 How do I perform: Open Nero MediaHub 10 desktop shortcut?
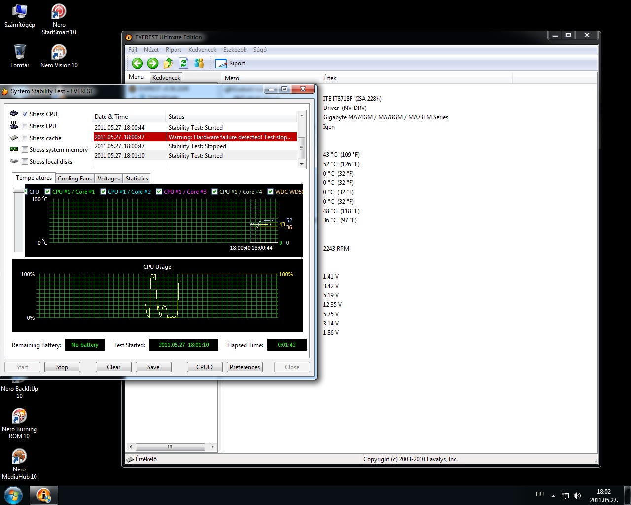coord(19,464)
